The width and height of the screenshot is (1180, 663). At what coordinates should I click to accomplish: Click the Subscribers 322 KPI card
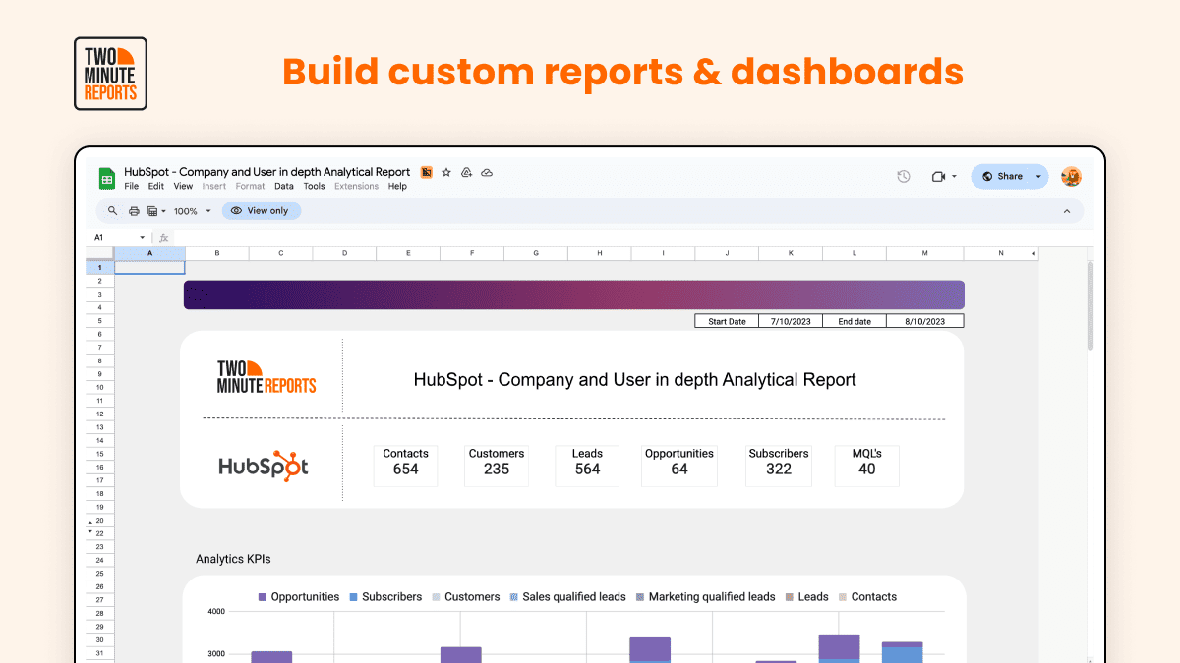coord(779,466)
